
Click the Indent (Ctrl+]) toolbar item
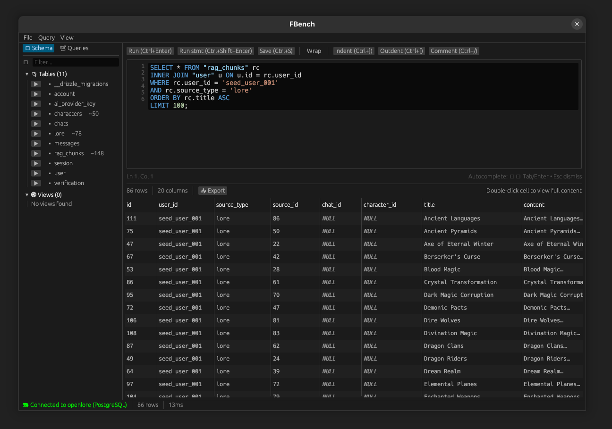[354, 50]
